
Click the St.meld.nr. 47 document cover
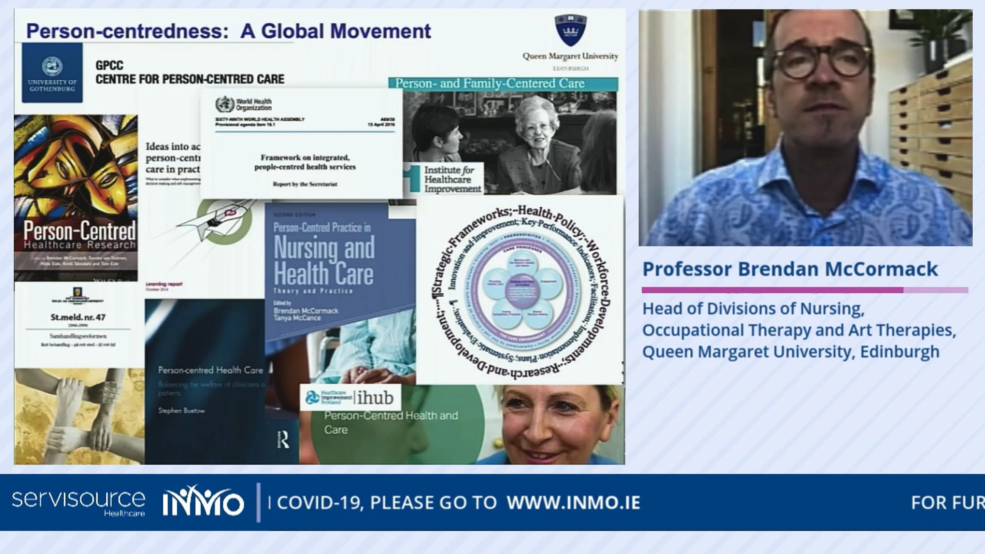click(x=78, y=324)
